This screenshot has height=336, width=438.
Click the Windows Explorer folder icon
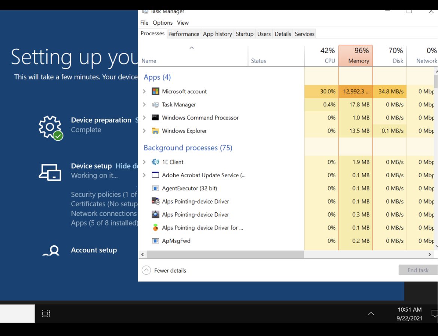(156, 131)
